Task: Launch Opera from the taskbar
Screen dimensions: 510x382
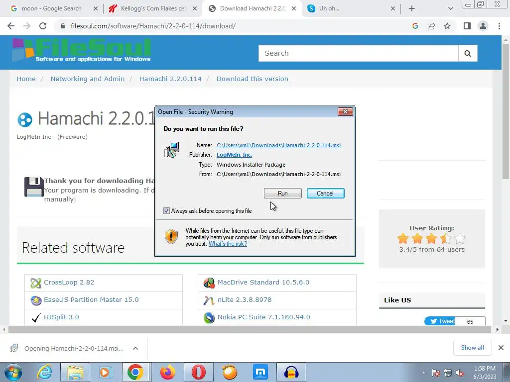Action: pos(198,372)
